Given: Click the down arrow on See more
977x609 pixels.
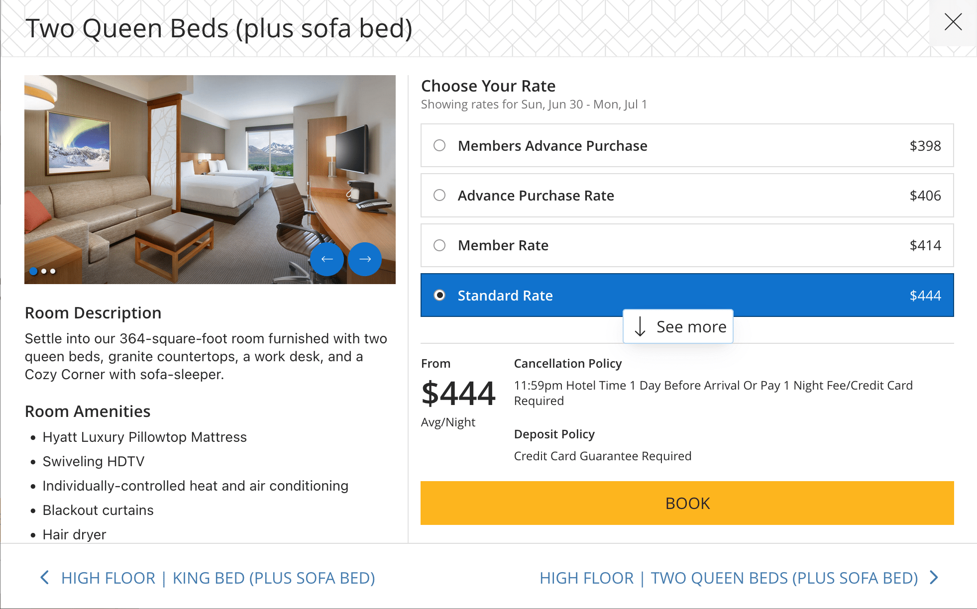Looking at the screenshot, I should click(x=640, y=327).
